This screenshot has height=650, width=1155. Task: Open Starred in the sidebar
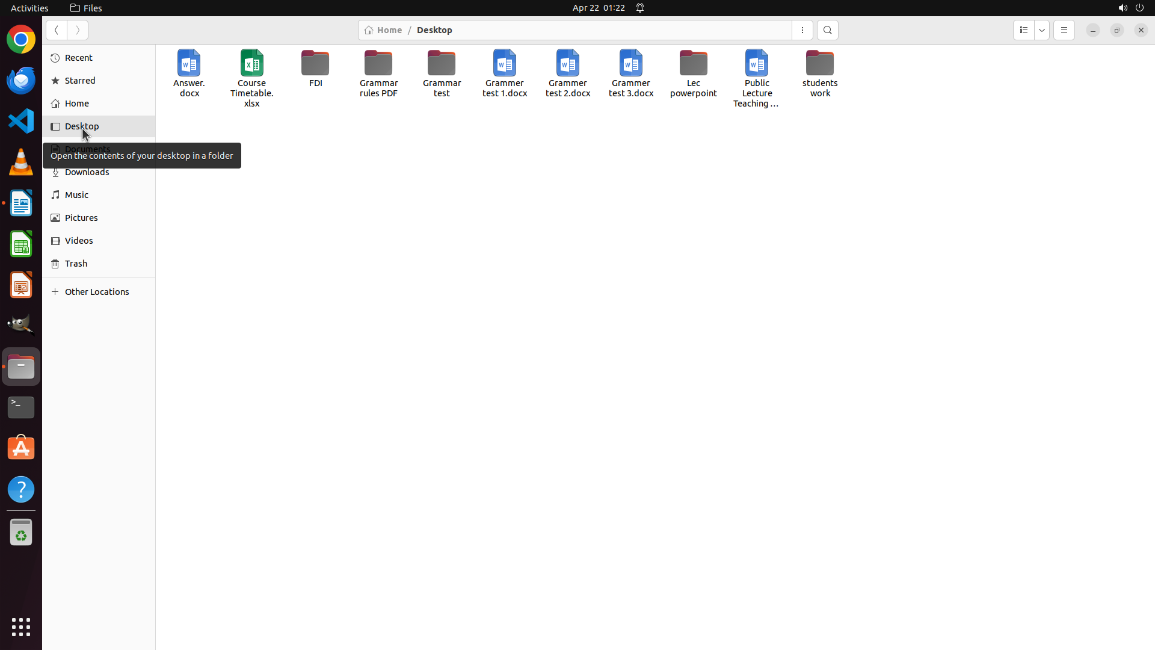[x=80, y=81]
